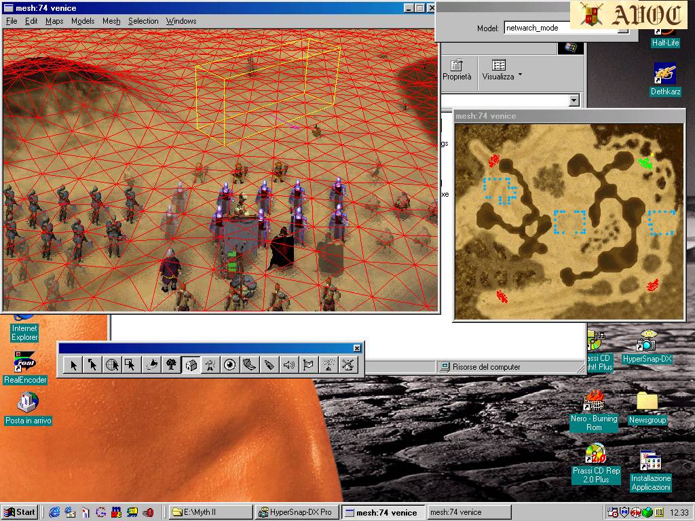Open the Mesh menu
The width and height of the screenshot is (695, 521).
pyautogui.click(x=111, y=21)
